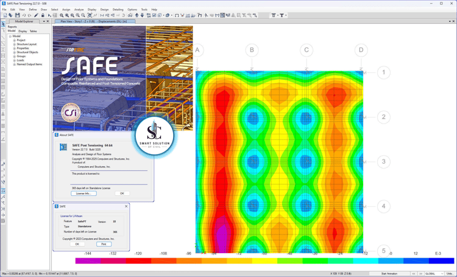Click the magenta segment of the contour legend
Viewport: 457px width, 277px height.
(x=88, y=261)
